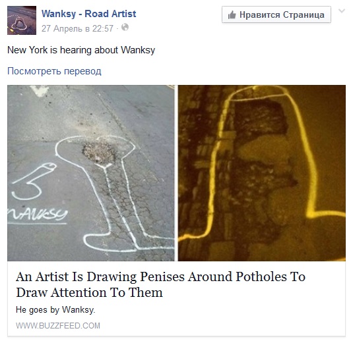The image size is (353, 341).
Task: Click the pothole rubble in the left photo
Action: point(99,153)
